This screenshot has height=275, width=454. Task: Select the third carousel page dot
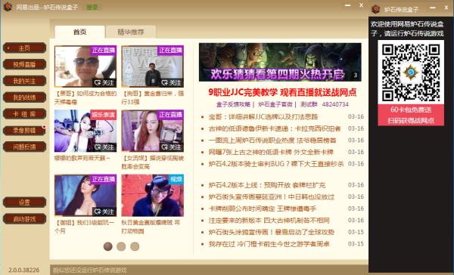pos(135,246)
